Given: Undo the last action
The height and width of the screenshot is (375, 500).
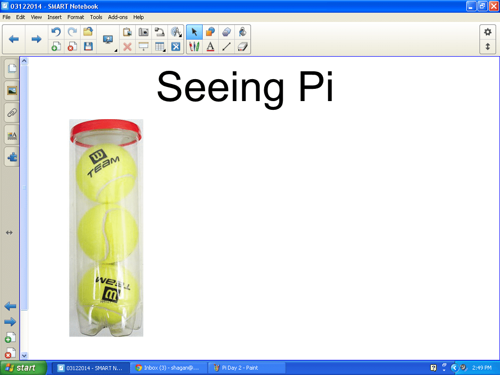Looking at the screenshot, I should (x=56, y=32).
